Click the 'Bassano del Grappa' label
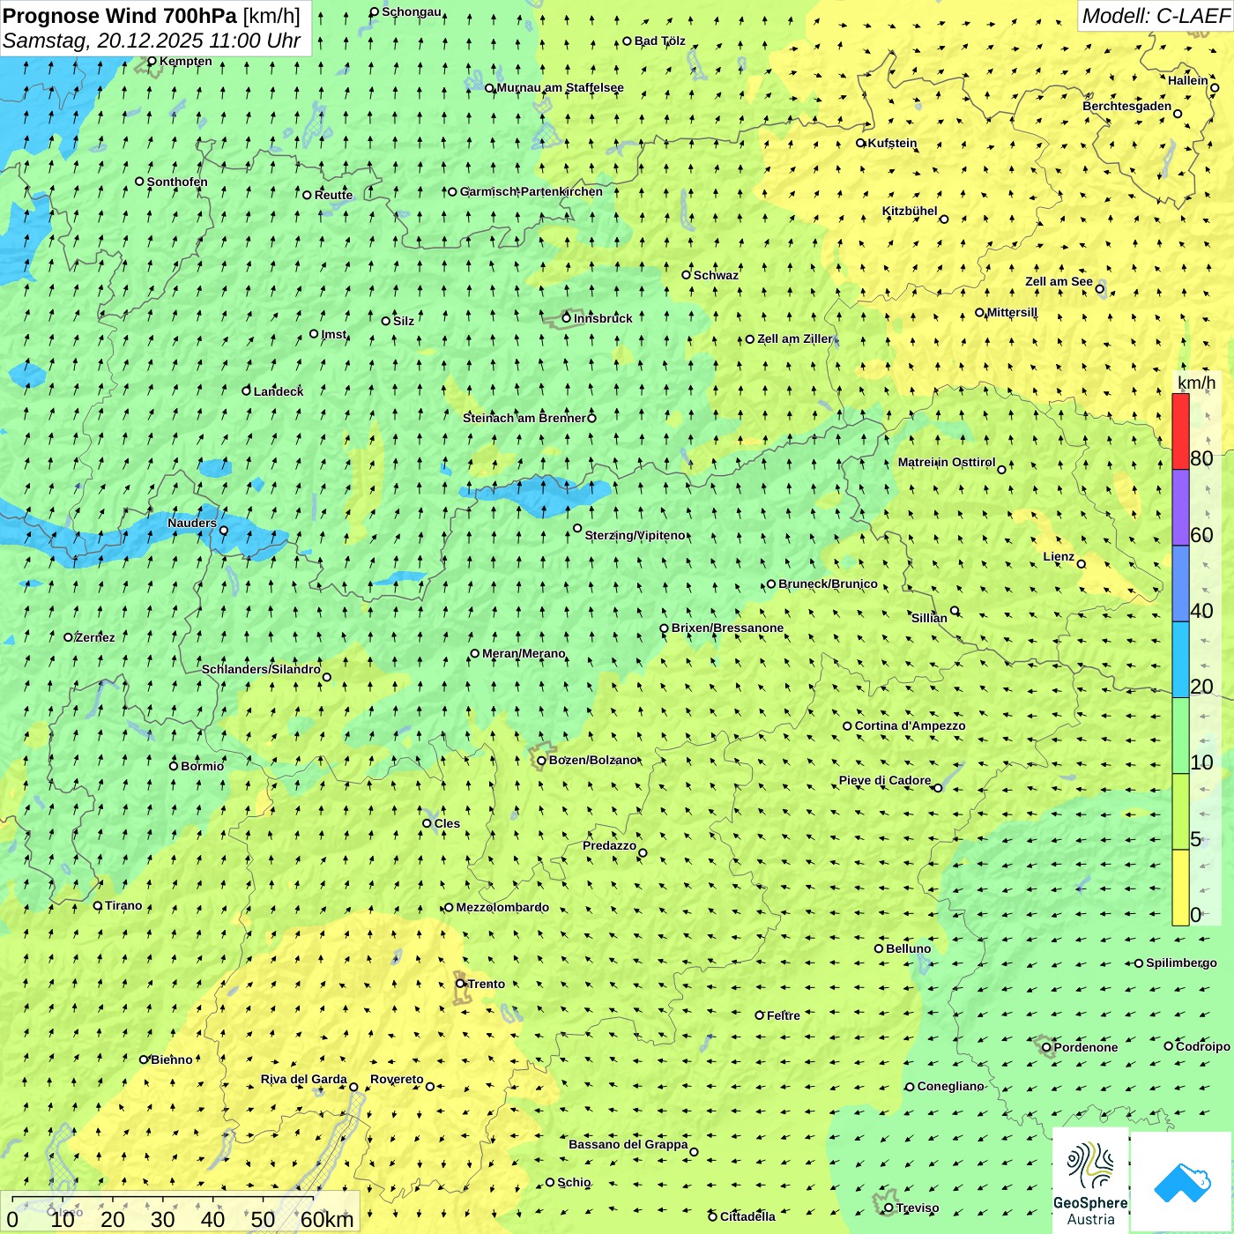Screen dimensions: 1234x1234 [628, 1144]
